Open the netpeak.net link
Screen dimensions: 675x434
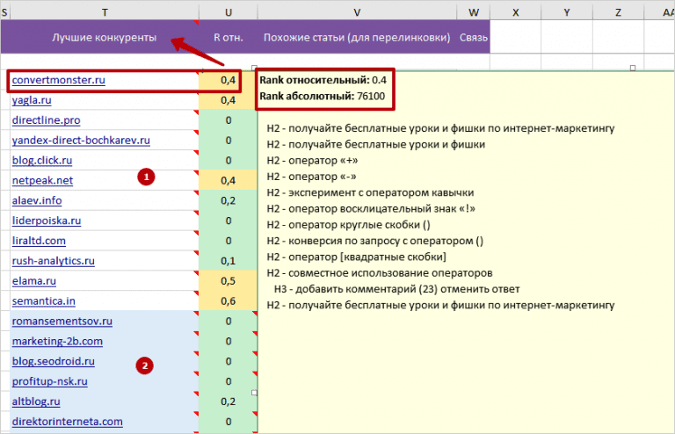tap(42, 181)
